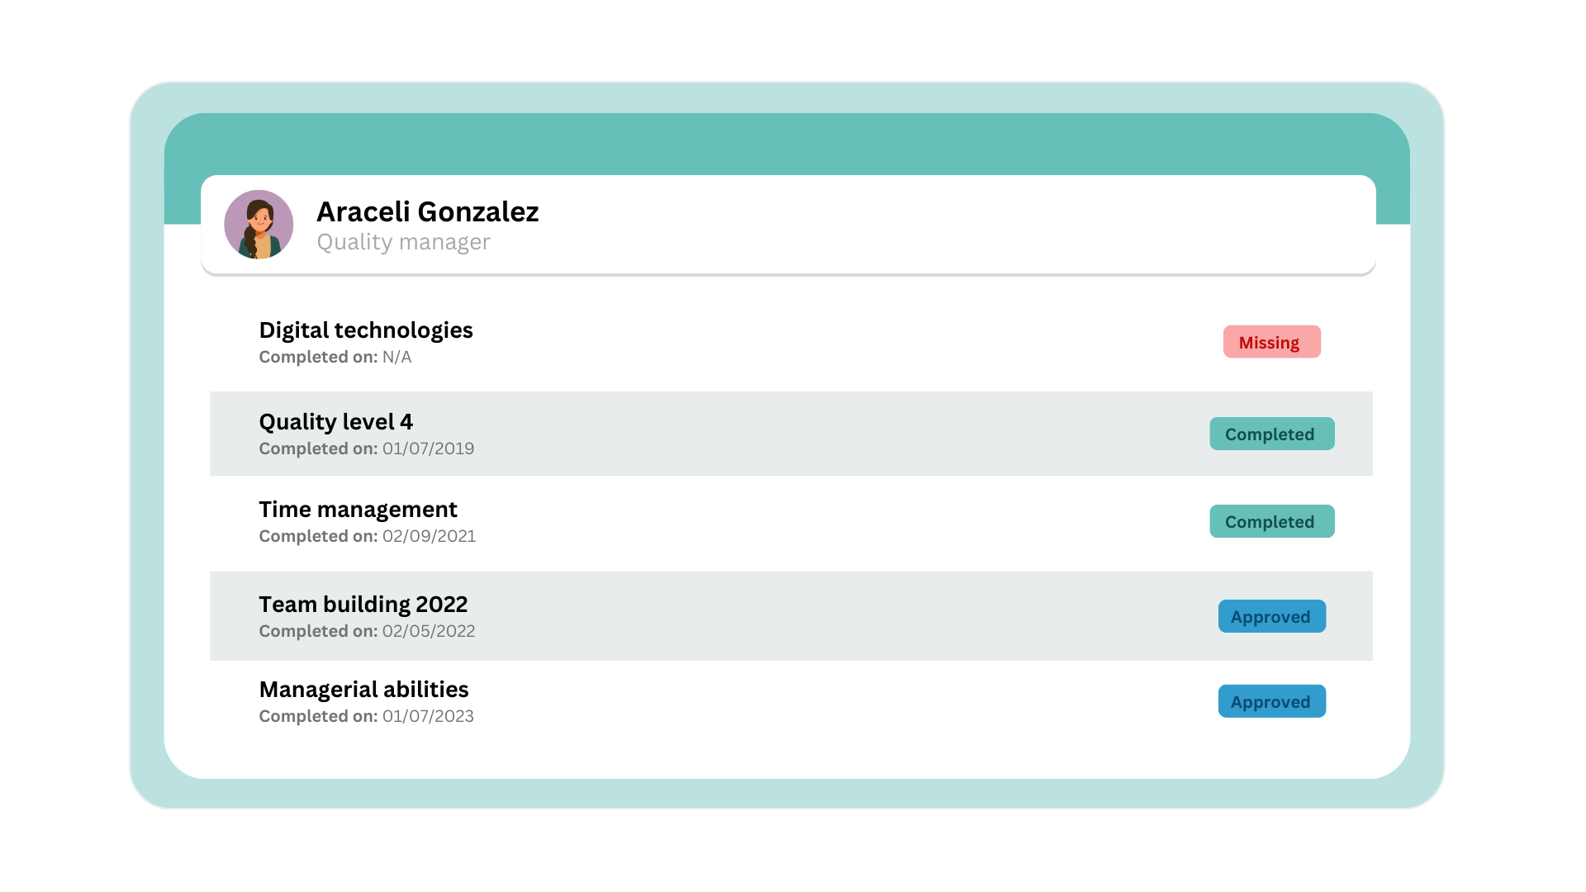
Task: Open the Team building 2022 training
Action: (x=363, y=605)
